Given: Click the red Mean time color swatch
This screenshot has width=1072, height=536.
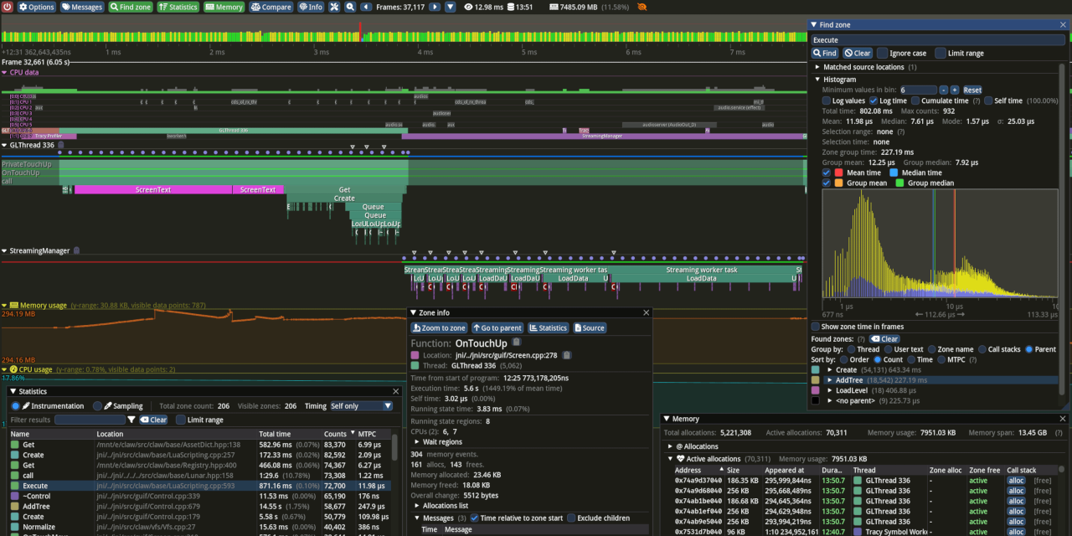Looking at the screenshot, I should [x=838, y=173].
